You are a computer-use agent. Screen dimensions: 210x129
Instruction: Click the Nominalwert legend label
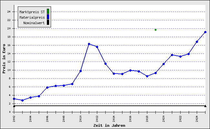click(34, 23)
